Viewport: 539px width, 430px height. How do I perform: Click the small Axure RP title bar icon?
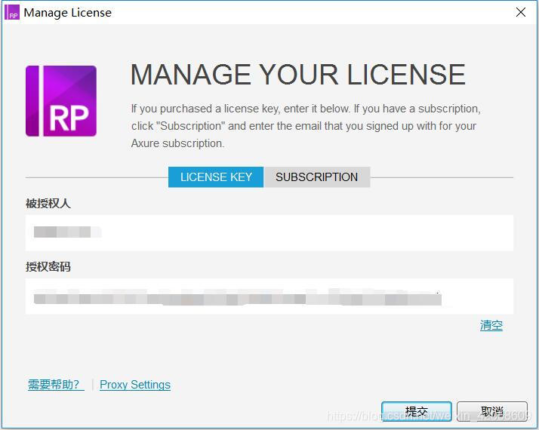12,12
